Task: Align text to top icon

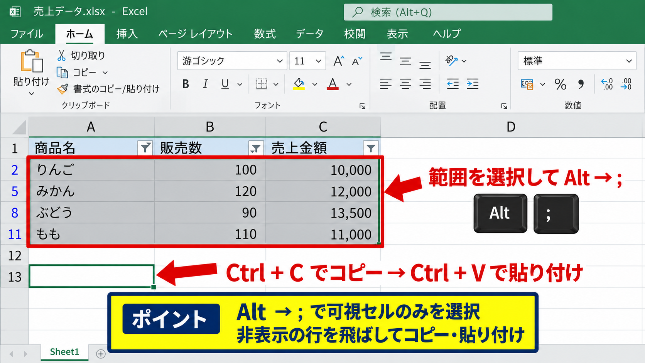Action: point(386,56)
